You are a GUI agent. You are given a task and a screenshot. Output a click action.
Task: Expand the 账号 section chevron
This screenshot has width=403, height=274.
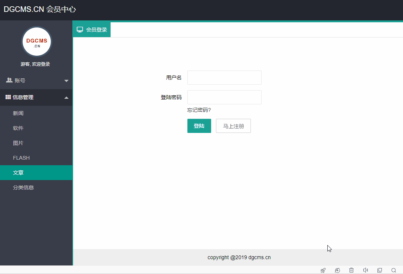[66, 80]
